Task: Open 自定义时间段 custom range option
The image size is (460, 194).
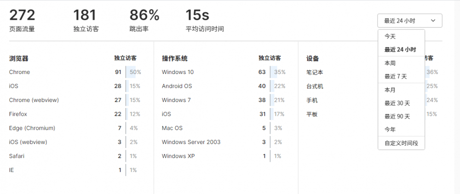Action: click(401, 143)
